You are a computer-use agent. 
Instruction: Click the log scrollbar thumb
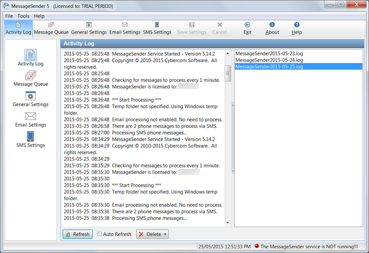(228, 73)
